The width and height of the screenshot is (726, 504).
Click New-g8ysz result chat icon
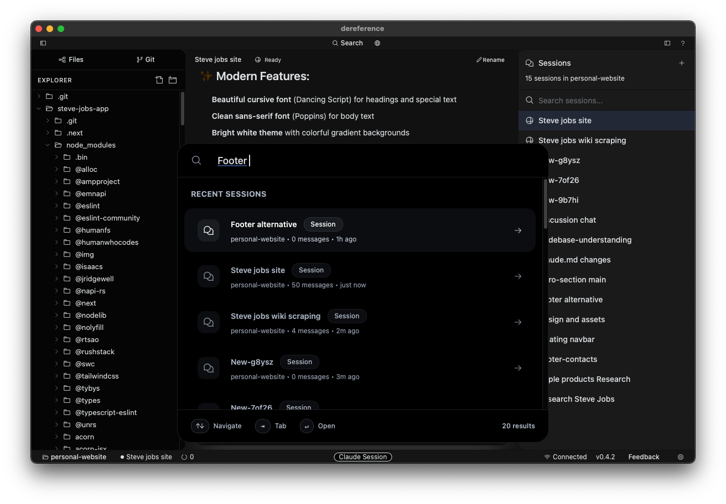point(209,368)
